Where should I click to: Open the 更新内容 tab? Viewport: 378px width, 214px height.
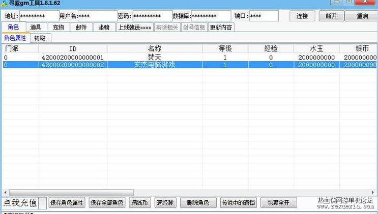(221, 28)
